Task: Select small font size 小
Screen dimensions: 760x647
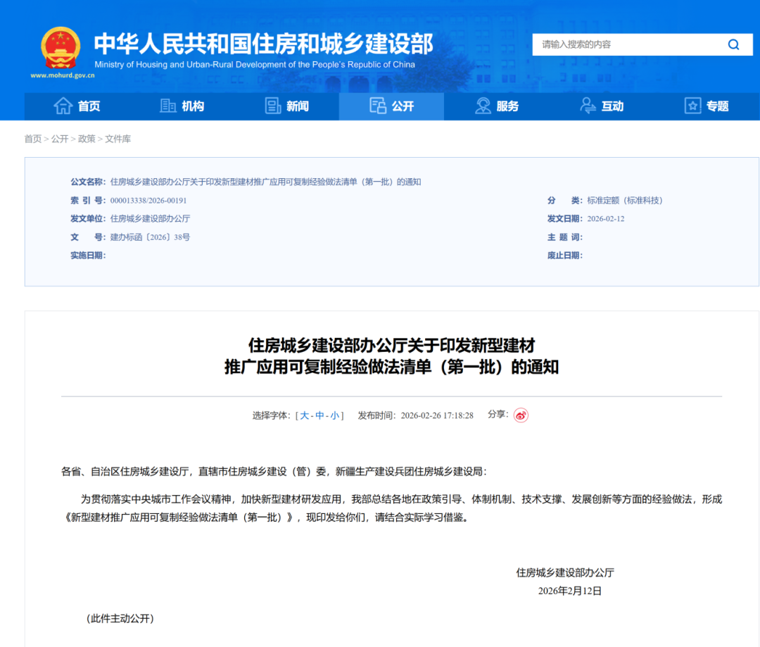Action: [335, 415]
